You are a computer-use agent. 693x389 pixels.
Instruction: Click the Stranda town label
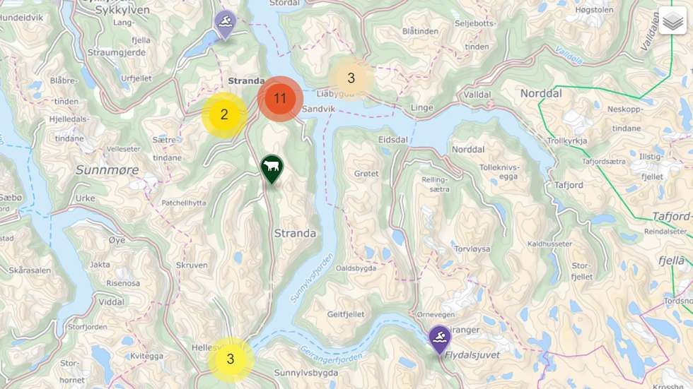246,80
